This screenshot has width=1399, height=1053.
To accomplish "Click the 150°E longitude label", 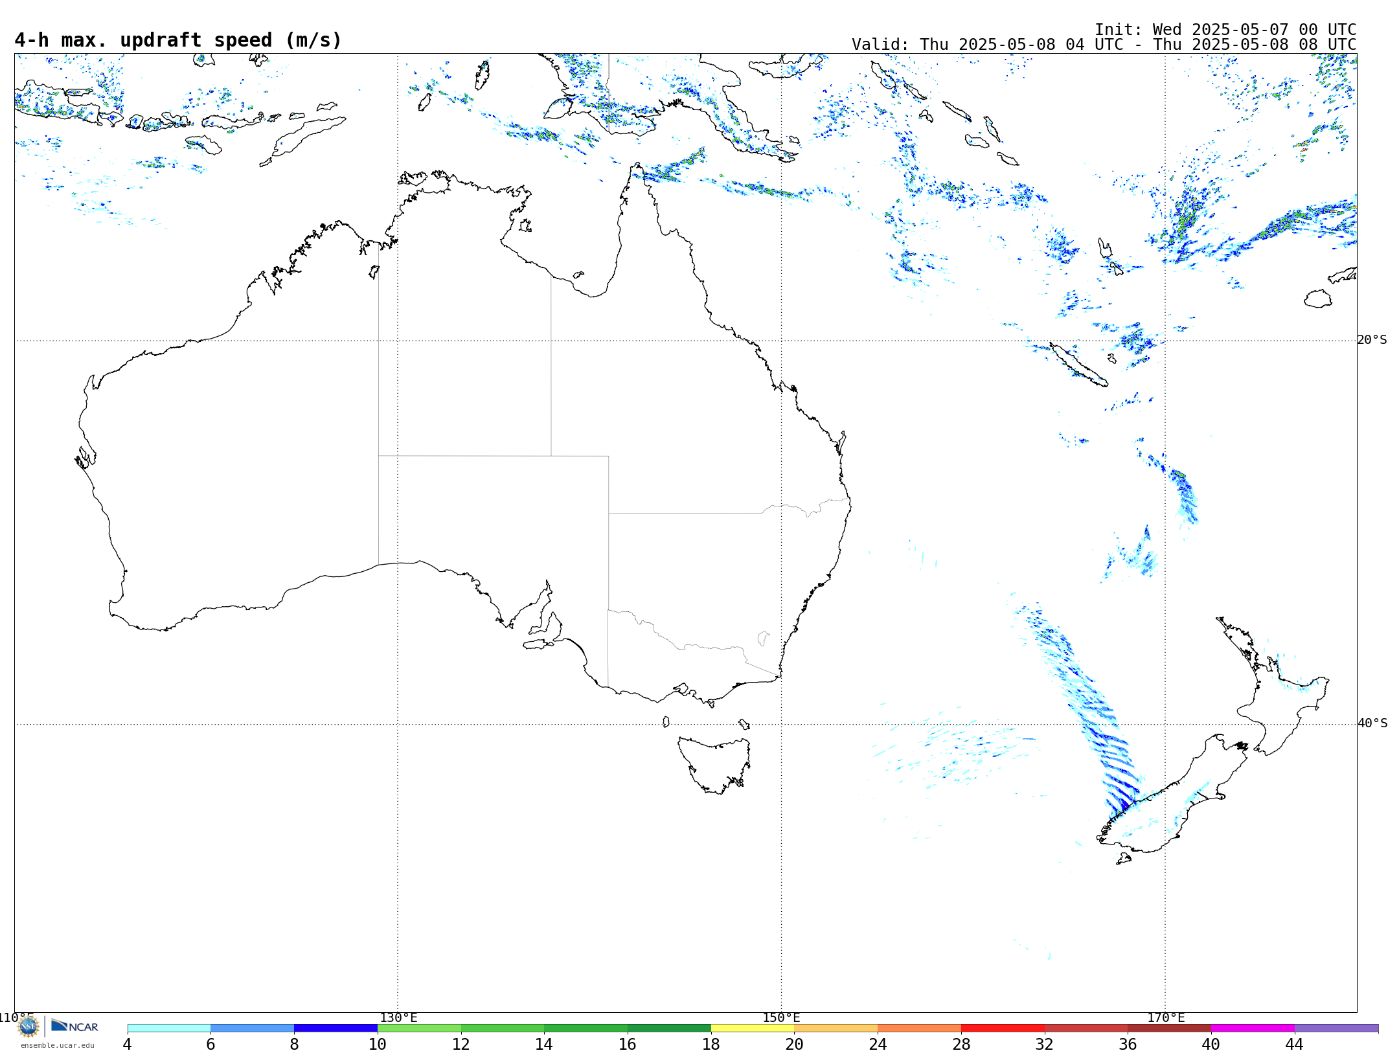I will pos(782,1017).
